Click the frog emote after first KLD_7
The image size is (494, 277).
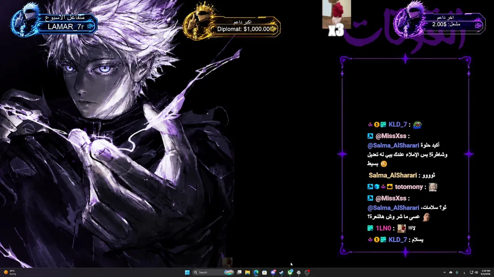417,125
